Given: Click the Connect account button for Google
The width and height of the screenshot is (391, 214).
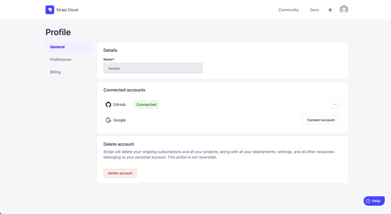Looking at the screenshot, I should pos(321,120).
